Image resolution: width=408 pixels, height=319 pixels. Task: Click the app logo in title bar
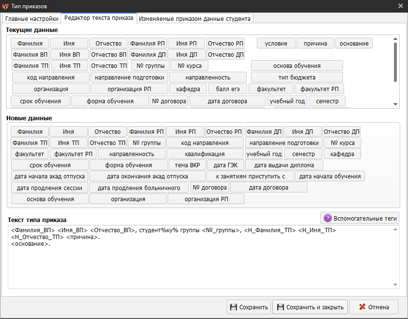(6, 5)
